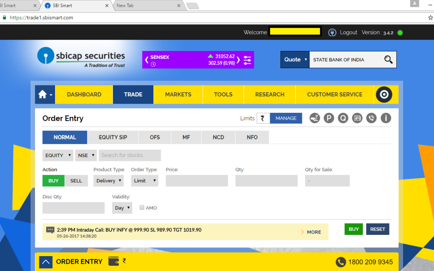Viewport: 434px width, 271px height.
Task: Open the DASHBOARD menu
Action: coord(84,95)
